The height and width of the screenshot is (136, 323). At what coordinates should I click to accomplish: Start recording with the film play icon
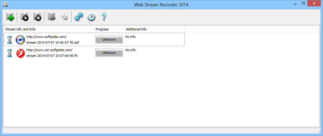click(24, 17)
